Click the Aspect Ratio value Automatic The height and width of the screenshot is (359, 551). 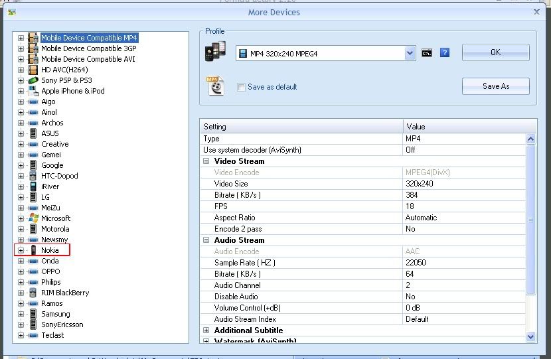coord(421,218)
